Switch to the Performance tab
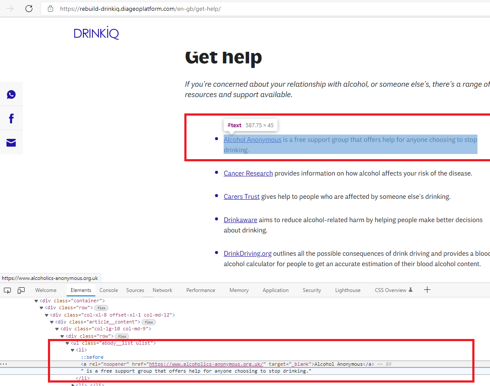The width and height of the screenshot is (490, 386). click(x=201, y=290)
